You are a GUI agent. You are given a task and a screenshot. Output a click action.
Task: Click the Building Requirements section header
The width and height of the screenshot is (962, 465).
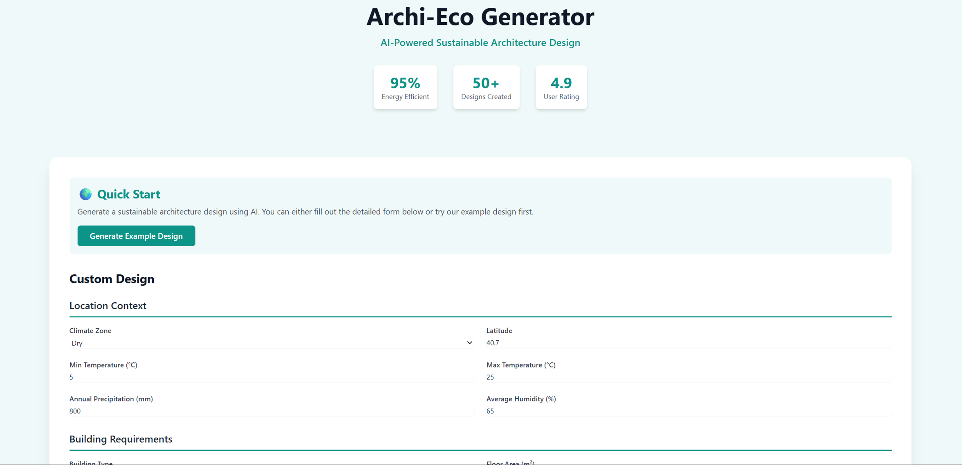click(121, 439)
